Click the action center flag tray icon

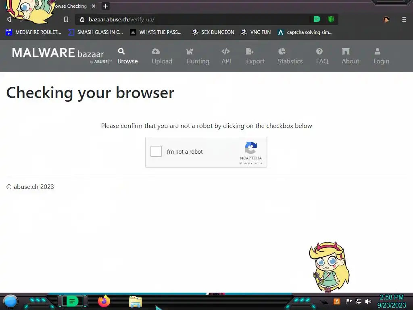(x=348, y=301)
